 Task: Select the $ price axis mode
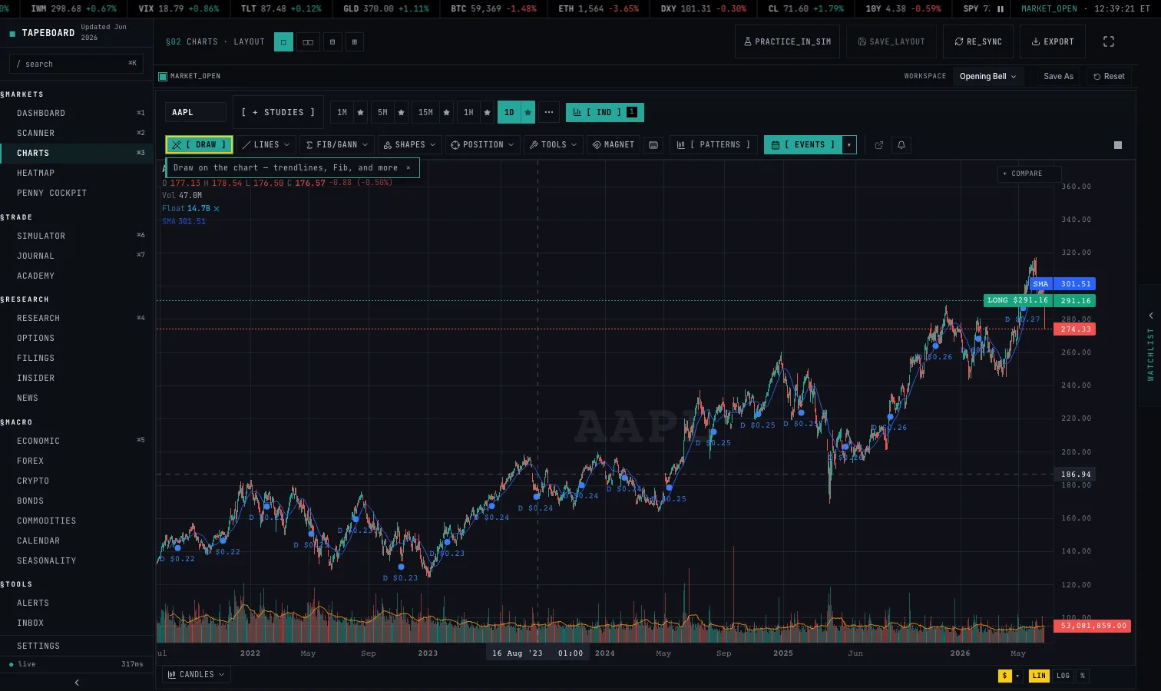[x=1004, y=676]
